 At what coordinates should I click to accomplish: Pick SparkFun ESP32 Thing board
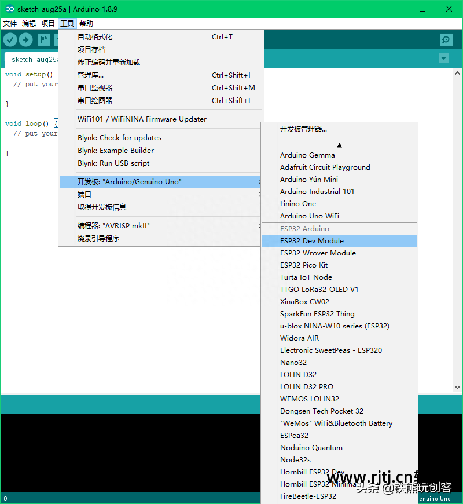coord(339,314)
